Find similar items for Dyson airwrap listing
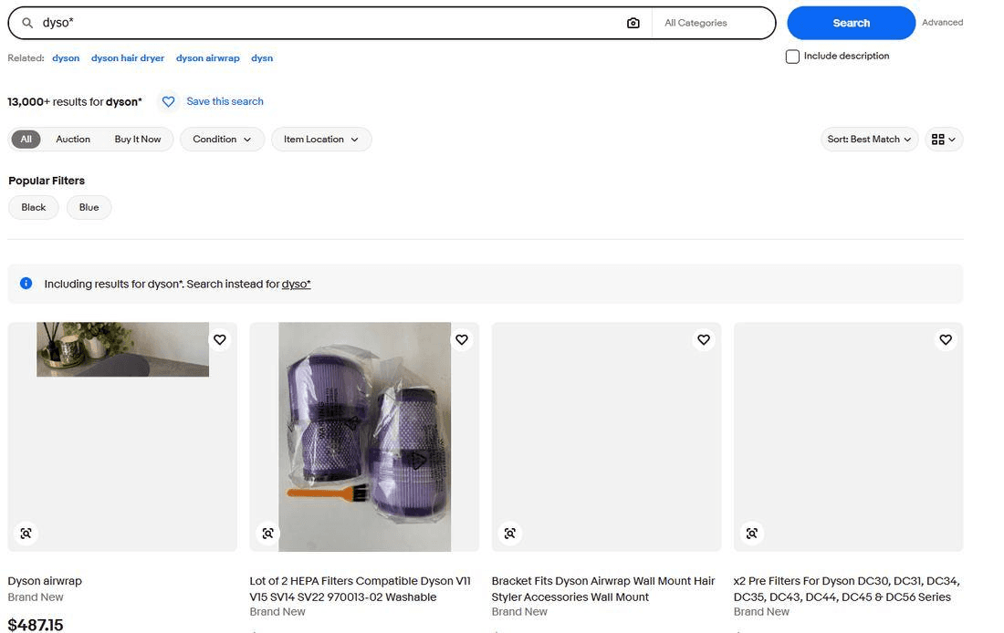The width and height of the screenshot is (1004, 633). tap(26, 534)
